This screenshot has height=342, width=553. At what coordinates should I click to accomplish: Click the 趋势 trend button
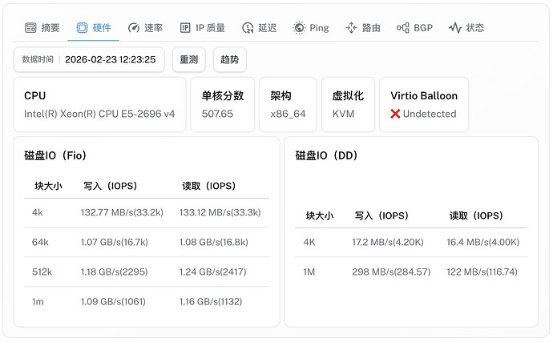point(230,59)
